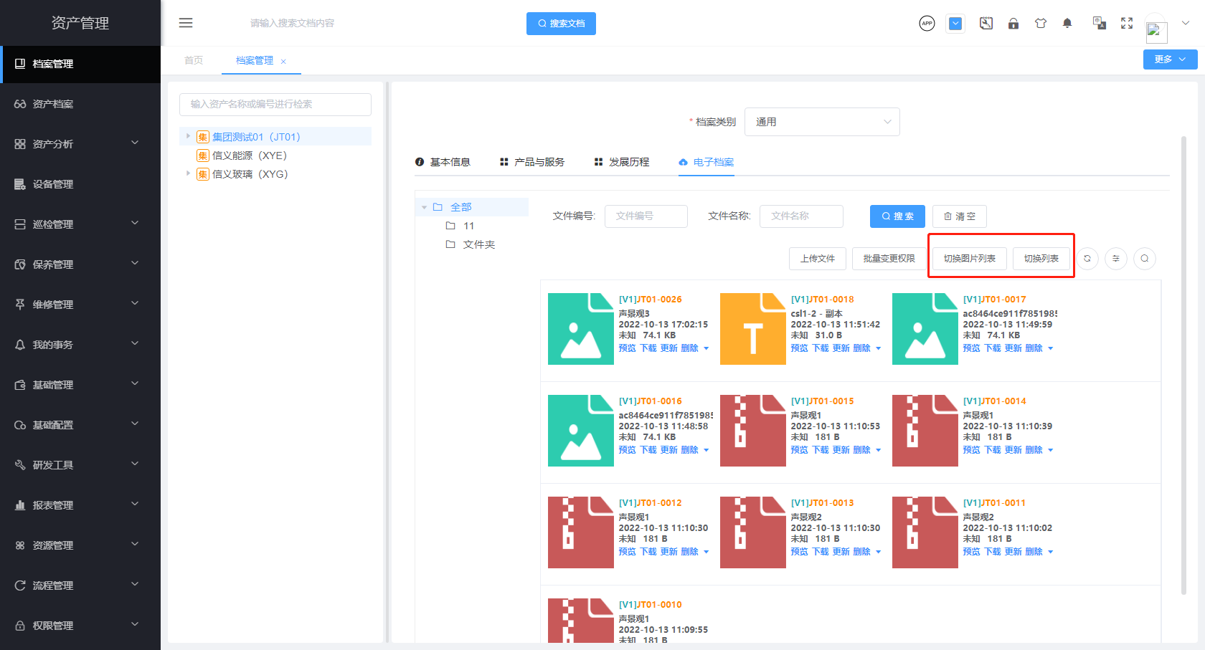This screenshot has height=650, width=1205.
Task: Open the 档案类别 dropdown showing 通用
Action: tap(822, 122)
